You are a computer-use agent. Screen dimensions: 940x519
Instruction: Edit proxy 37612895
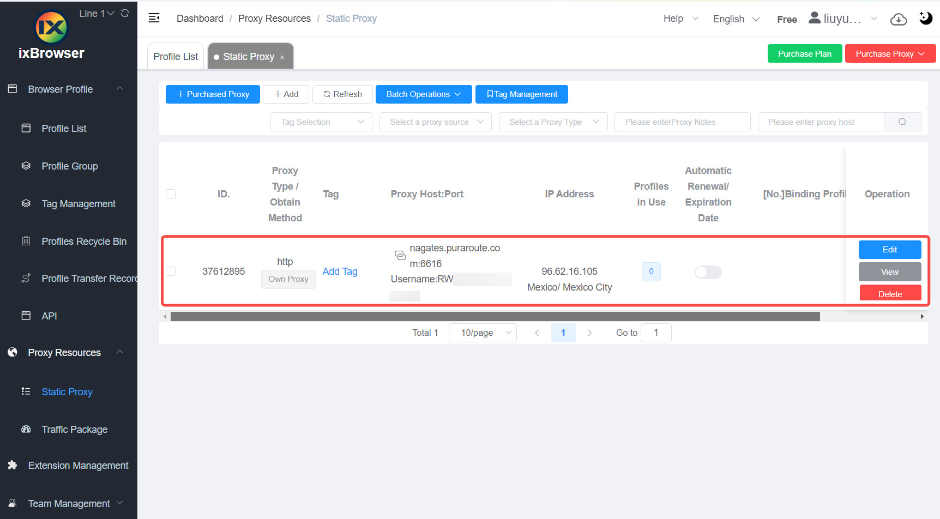point(890,250)
